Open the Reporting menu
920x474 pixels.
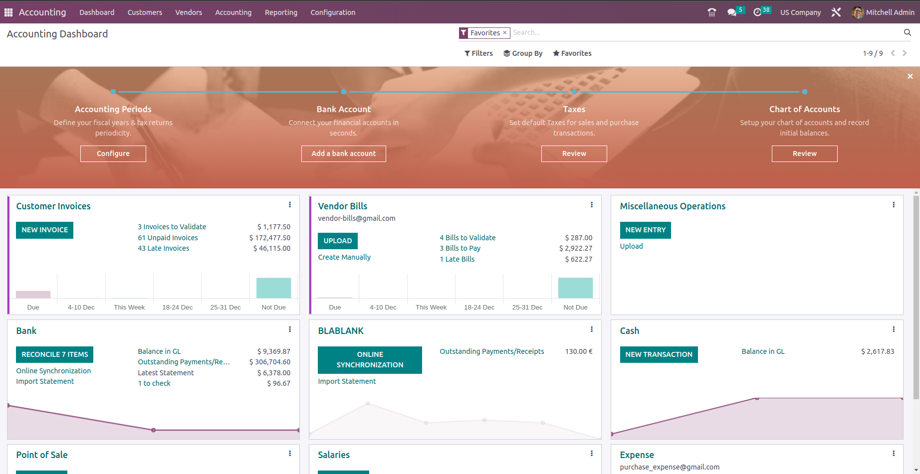(x=281, y=12)
